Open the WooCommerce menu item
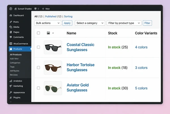The image size is (170, 114). [21, 44]
